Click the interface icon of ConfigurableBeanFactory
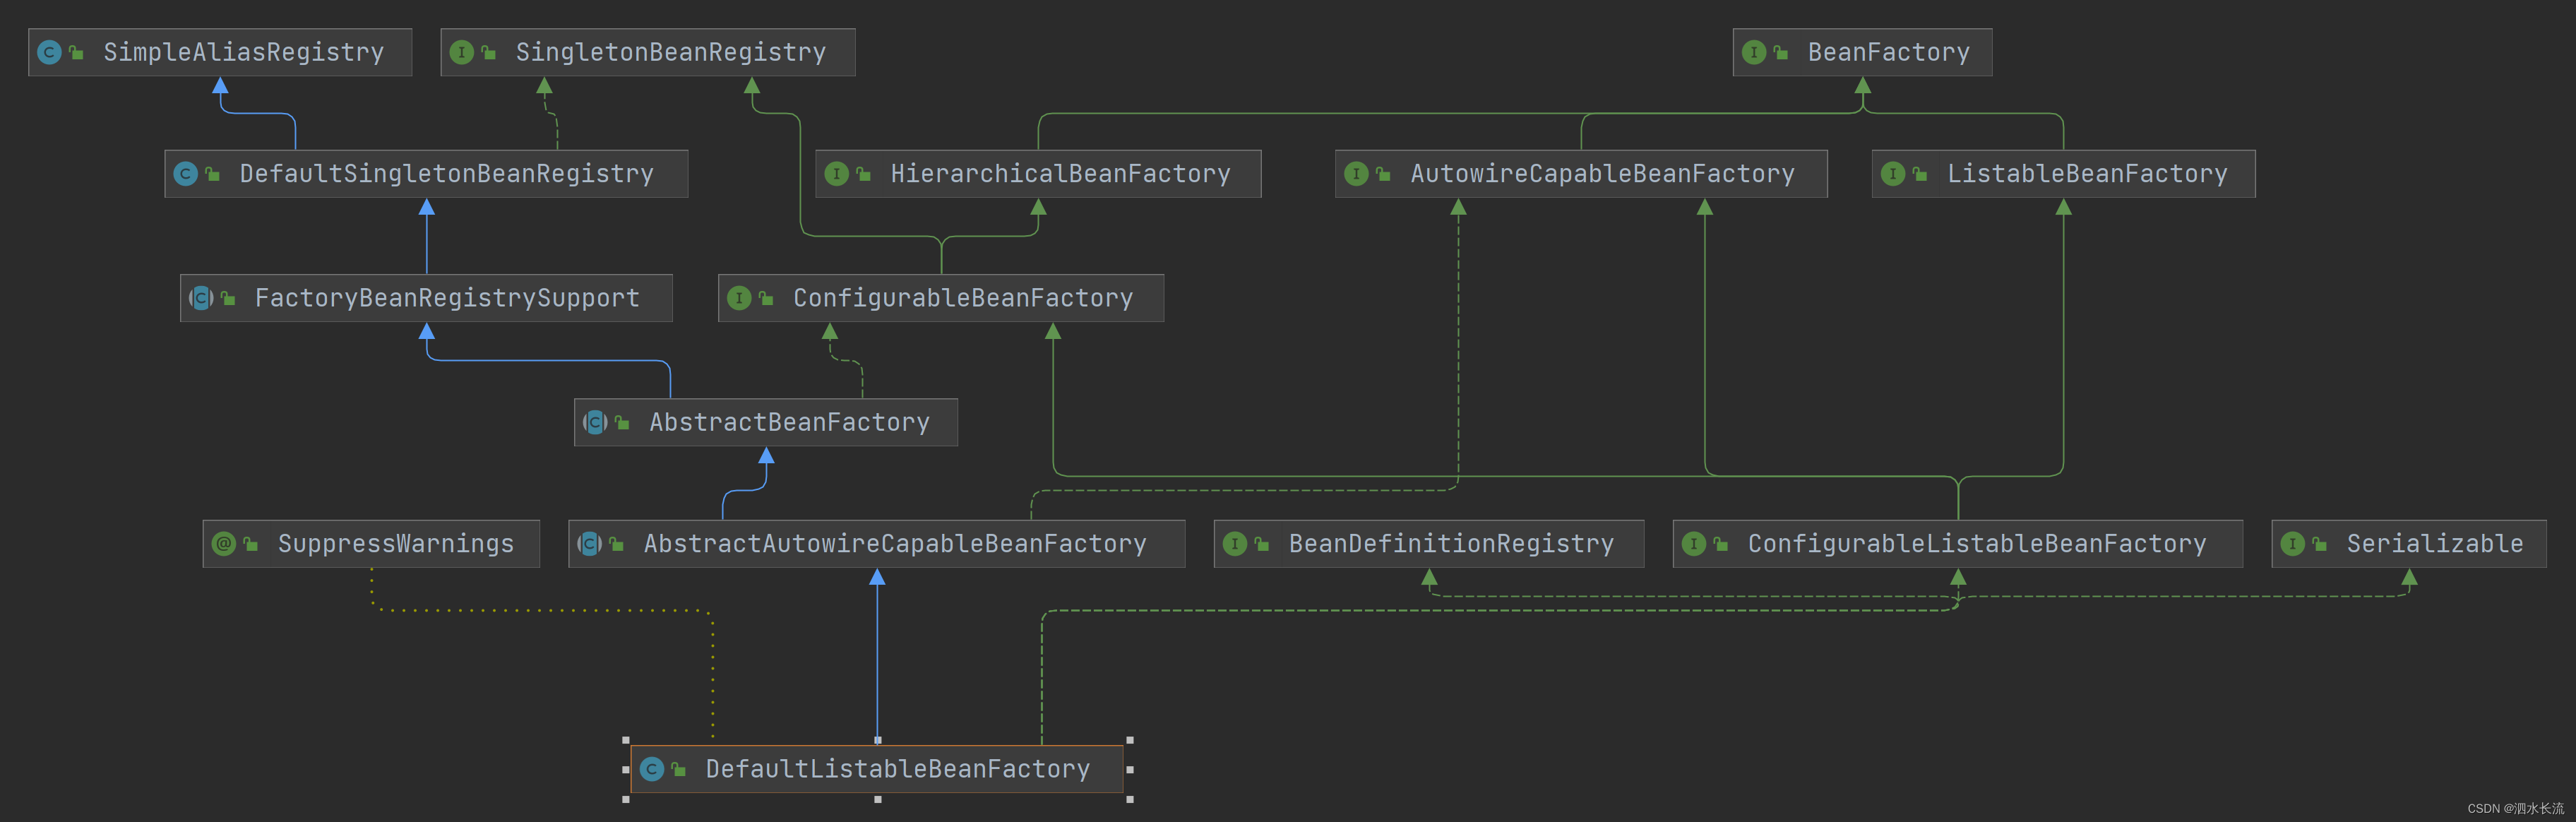 [x=739, y=298]
